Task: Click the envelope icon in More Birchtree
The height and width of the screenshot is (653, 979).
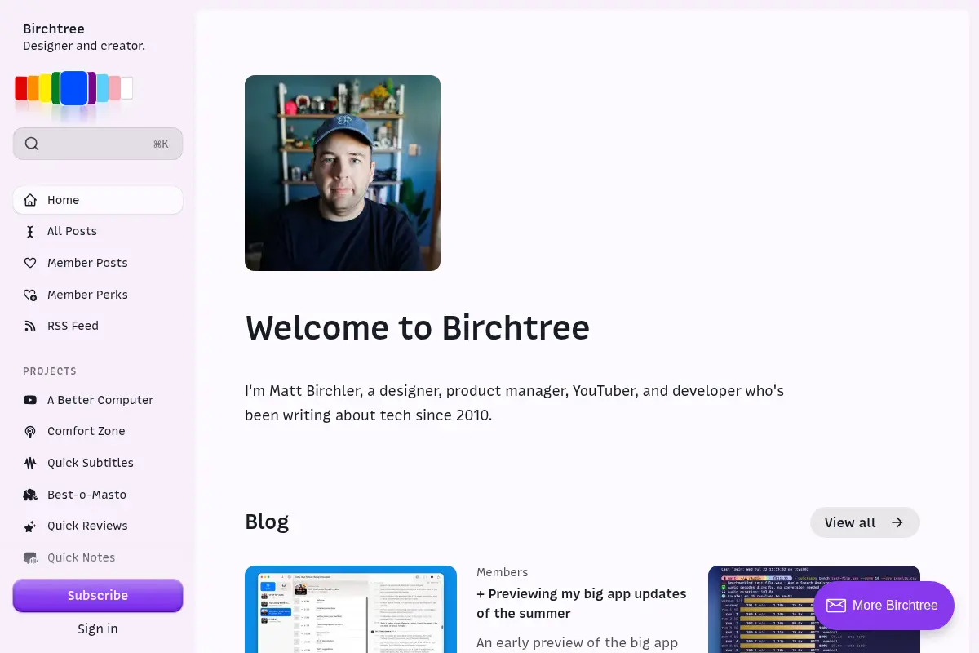Action: (836, 606)
